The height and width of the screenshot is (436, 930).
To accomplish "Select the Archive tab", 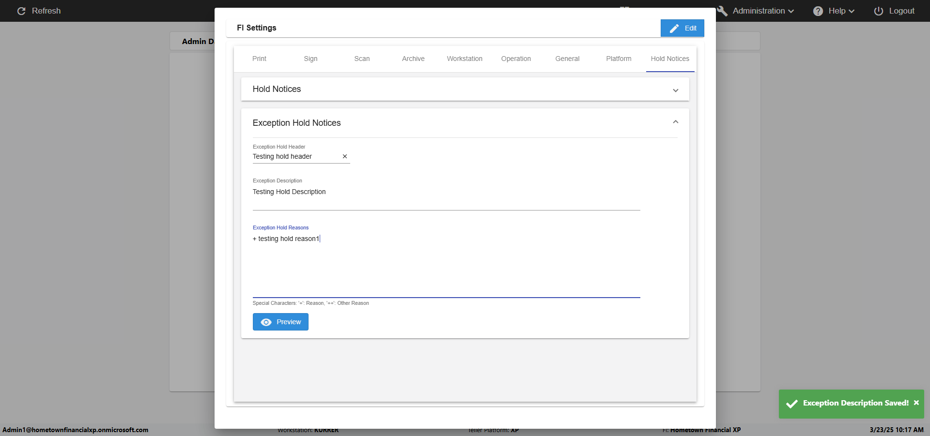I will [413, 59].
